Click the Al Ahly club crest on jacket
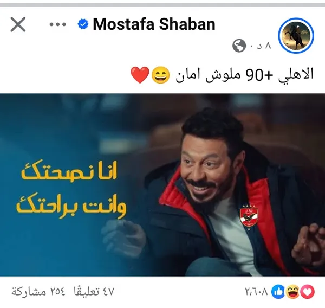Viewport: 325px width, 308px height. pos(249,217)
